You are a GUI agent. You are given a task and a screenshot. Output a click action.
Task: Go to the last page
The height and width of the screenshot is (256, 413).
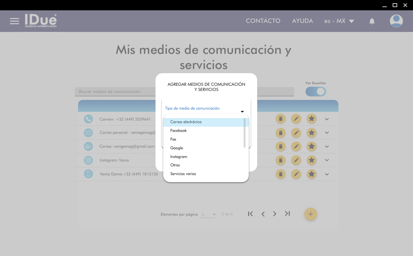(x=287, y=213)
